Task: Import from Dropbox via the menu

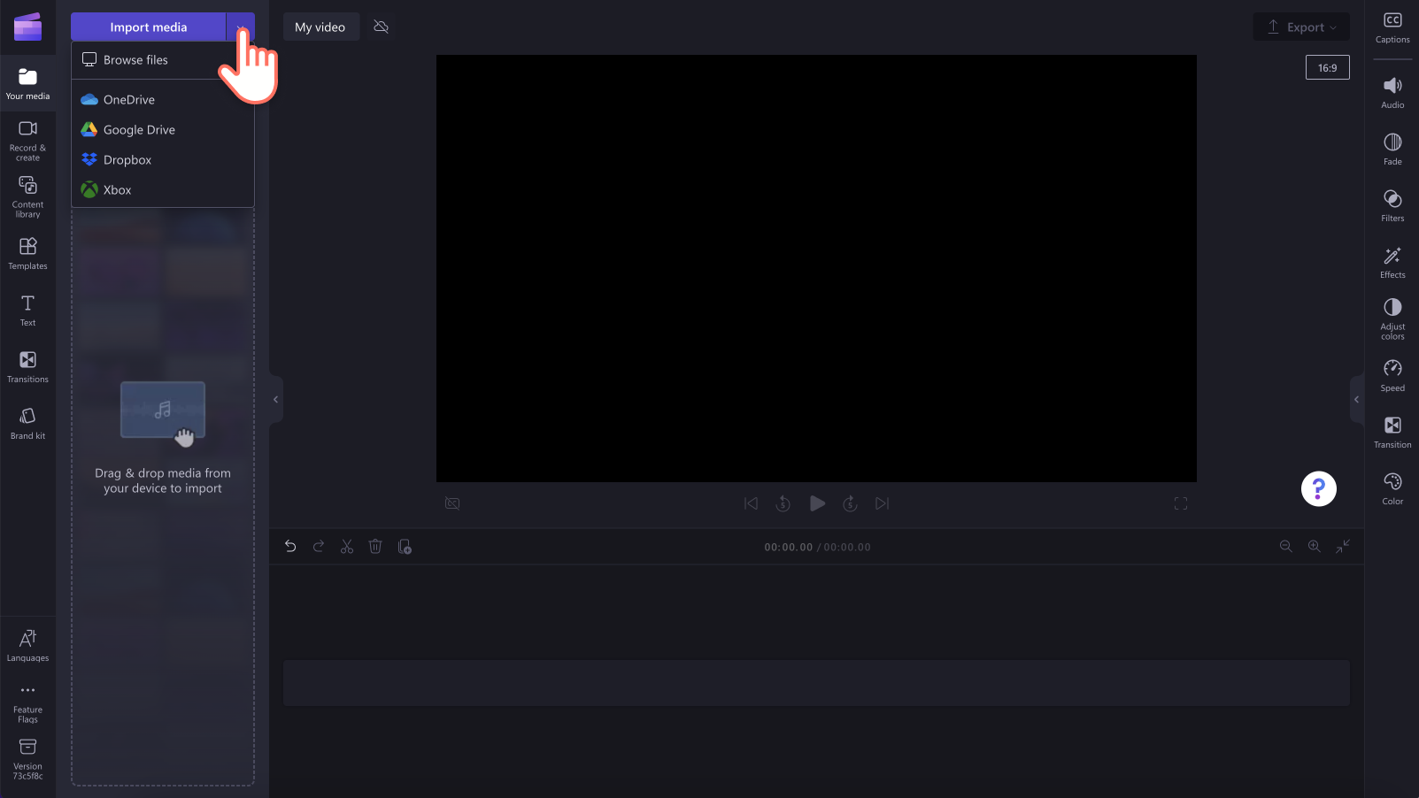Action: click(127, 159)
